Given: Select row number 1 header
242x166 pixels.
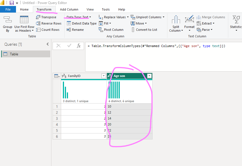Looking at the screenshot, I should point(57,106).
